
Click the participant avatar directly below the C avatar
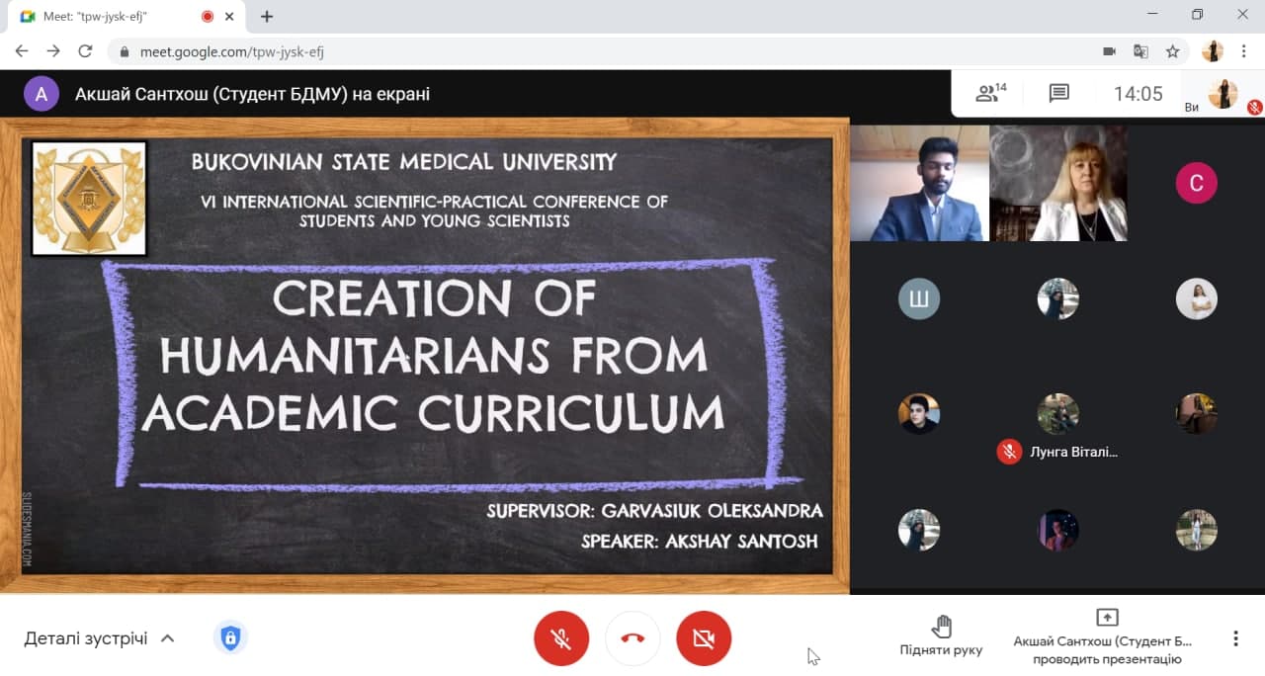click(x=1196, y=298)
